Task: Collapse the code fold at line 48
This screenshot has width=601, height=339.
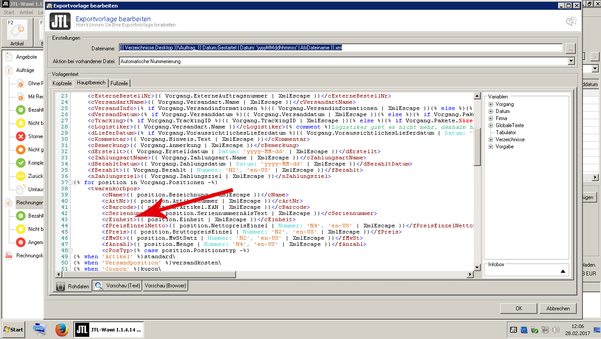Action: (71, 250)
